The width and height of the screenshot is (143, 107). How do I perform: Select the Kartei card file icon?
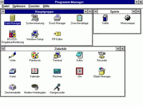click(12, 71)
